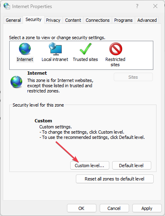Select the Local intranet zone icon
Viewport: 165px width, 216px height.
(x=55, y=49)
